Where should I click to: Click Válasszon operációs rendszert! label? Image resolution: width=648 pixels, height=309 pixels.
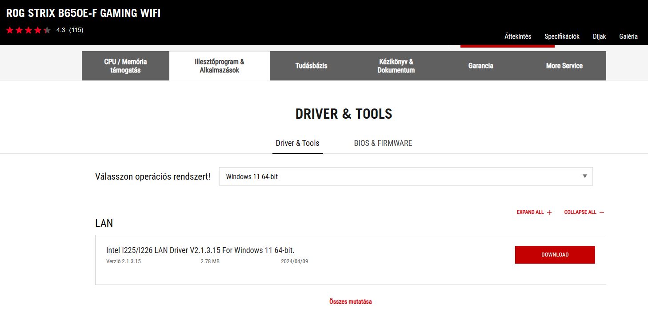(x=152, y=177)
